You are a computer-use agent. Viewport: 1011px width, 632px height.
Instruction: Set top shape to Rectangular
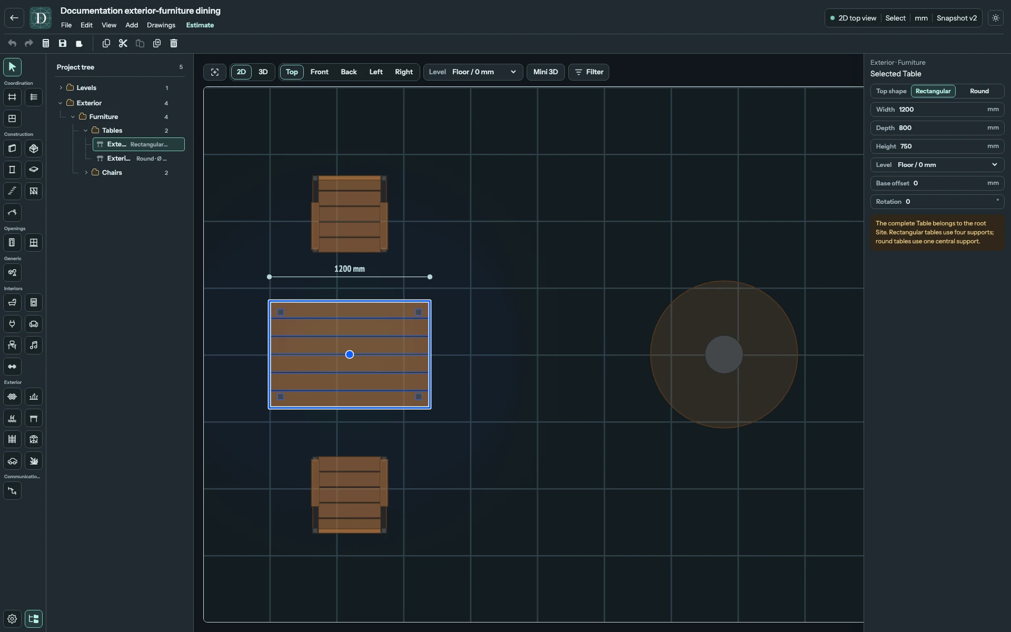click(x=933, y=91)
